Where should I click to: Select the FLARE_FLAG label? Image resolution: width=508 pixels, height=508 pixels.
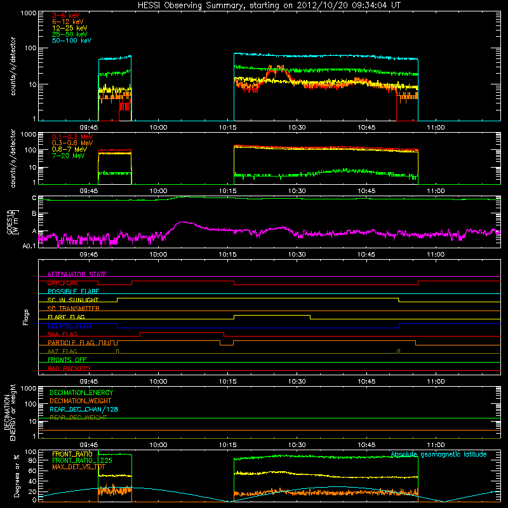coord(66,317)
